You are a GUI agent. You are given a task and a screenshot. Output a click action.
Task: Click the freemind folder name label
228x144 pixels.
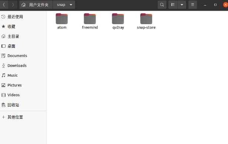90,27
